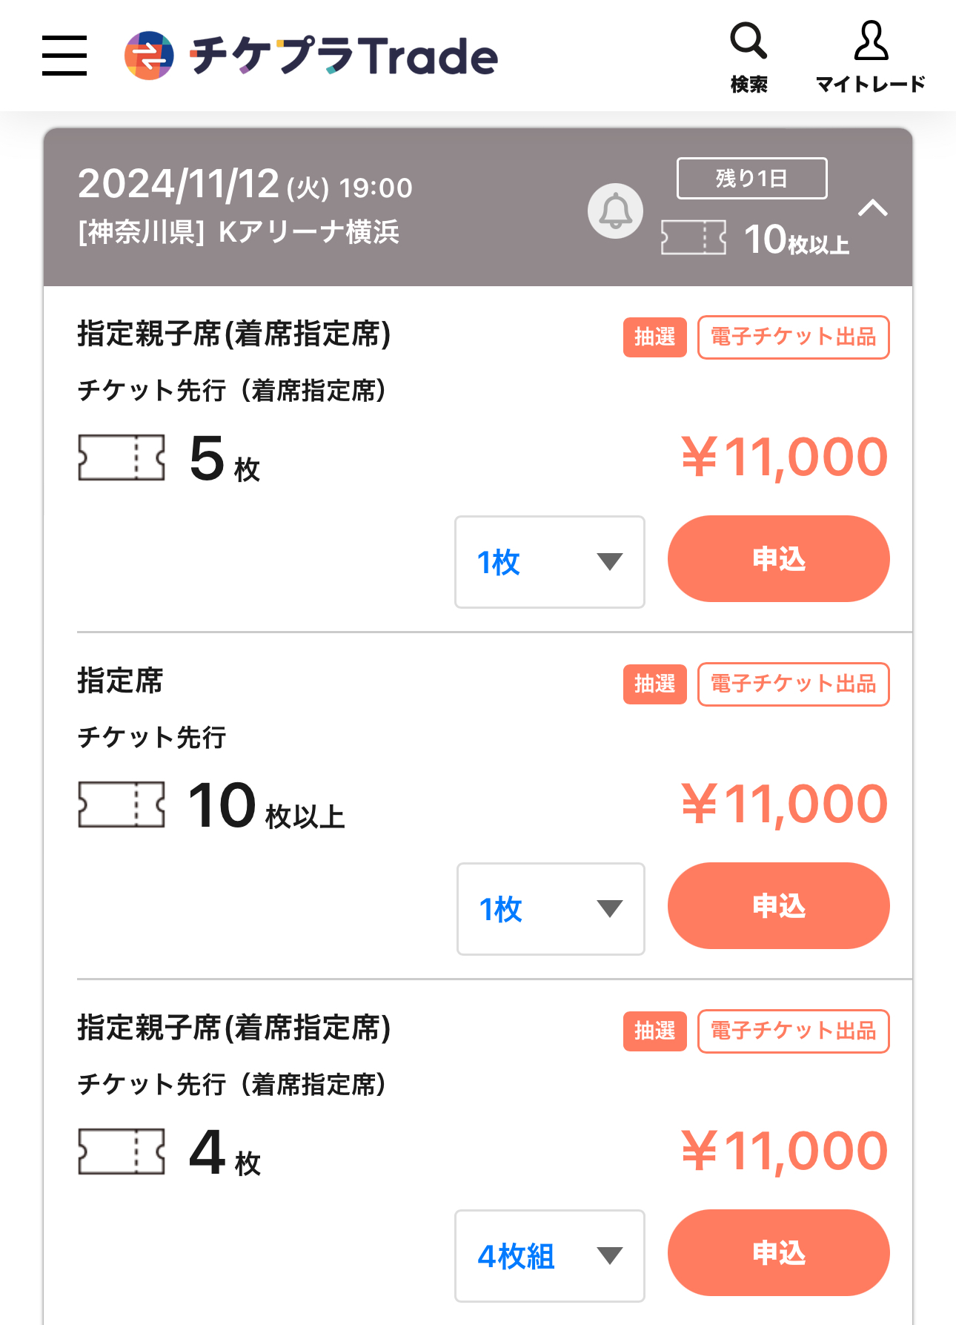Tap the チケプラTrade title text

tap(344, 56)
